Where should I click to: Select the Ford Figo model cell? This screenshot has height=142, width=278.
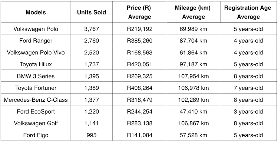click(36, 135)
